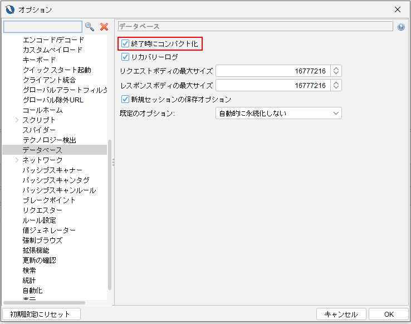
Task: Select ルール設定 item
Action: pos(40,220)
